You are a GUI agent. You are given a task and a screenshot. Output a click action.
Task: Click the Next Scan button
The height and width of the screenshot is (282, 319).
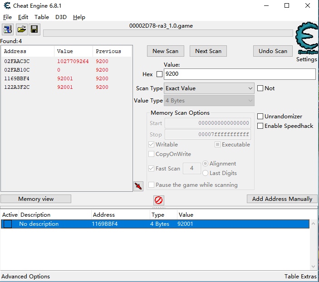pos(208,51)
